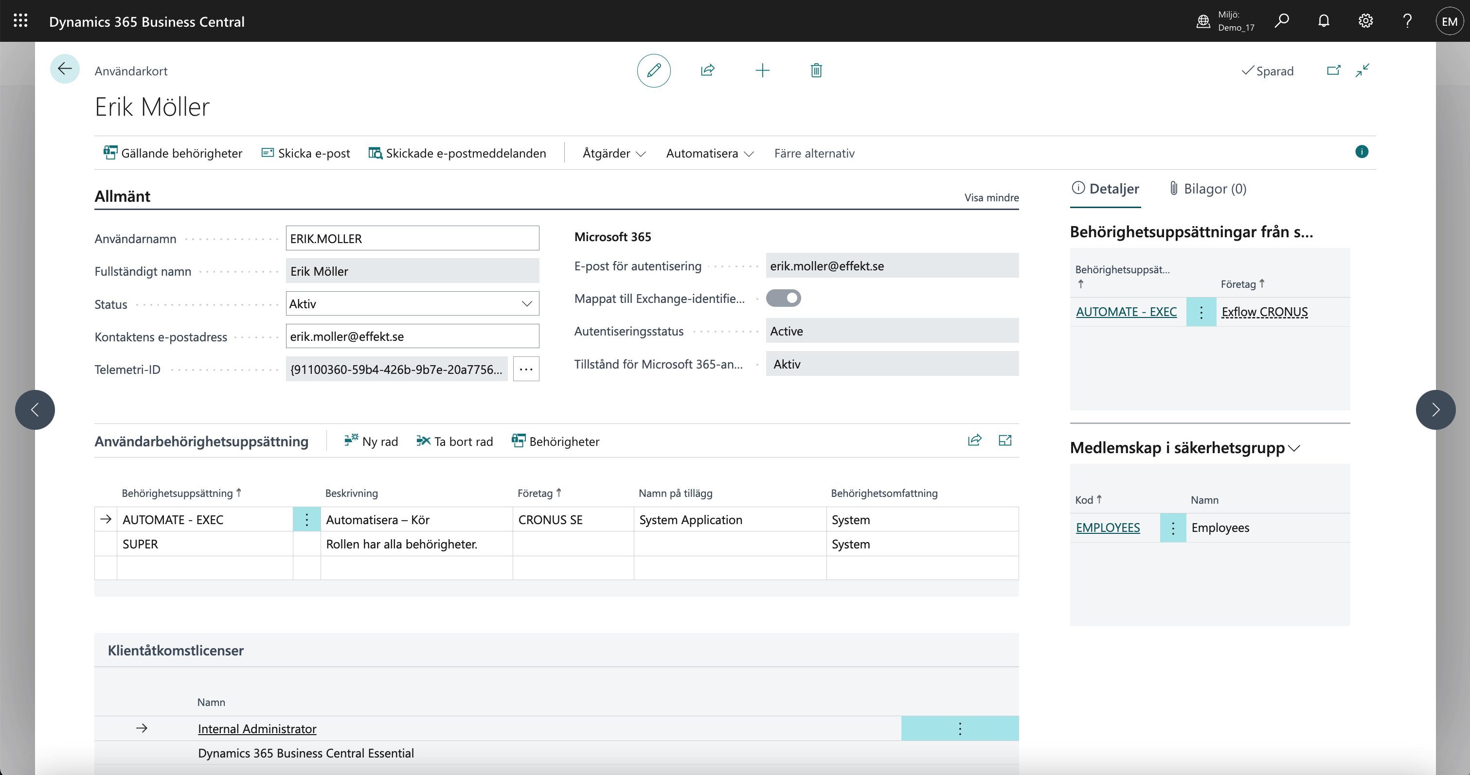This screenshot has width=1470, height=775.
Task: Click the plus icon to create new
Action: pyautogui.click(x=762, y=70)
